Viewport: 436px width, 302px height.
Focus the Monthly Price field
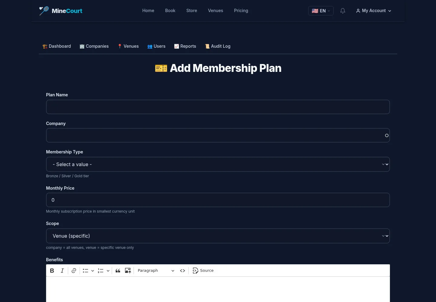[218, 200]
